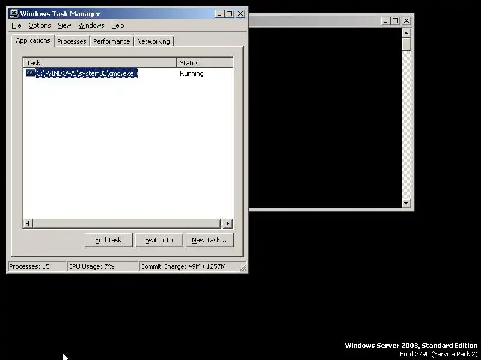Click the task list right scroll arrow
Image resolution: width=481 pixels, height=360 pixels.
point(227,223)
